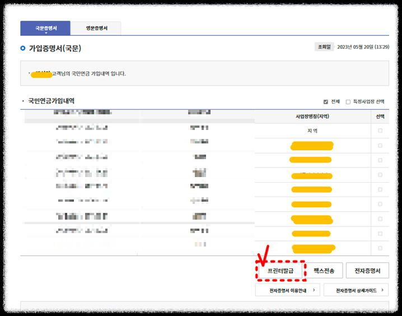Click the 조회일 label
This screenshot has height=316, width=402.
[x=324, y=47]
